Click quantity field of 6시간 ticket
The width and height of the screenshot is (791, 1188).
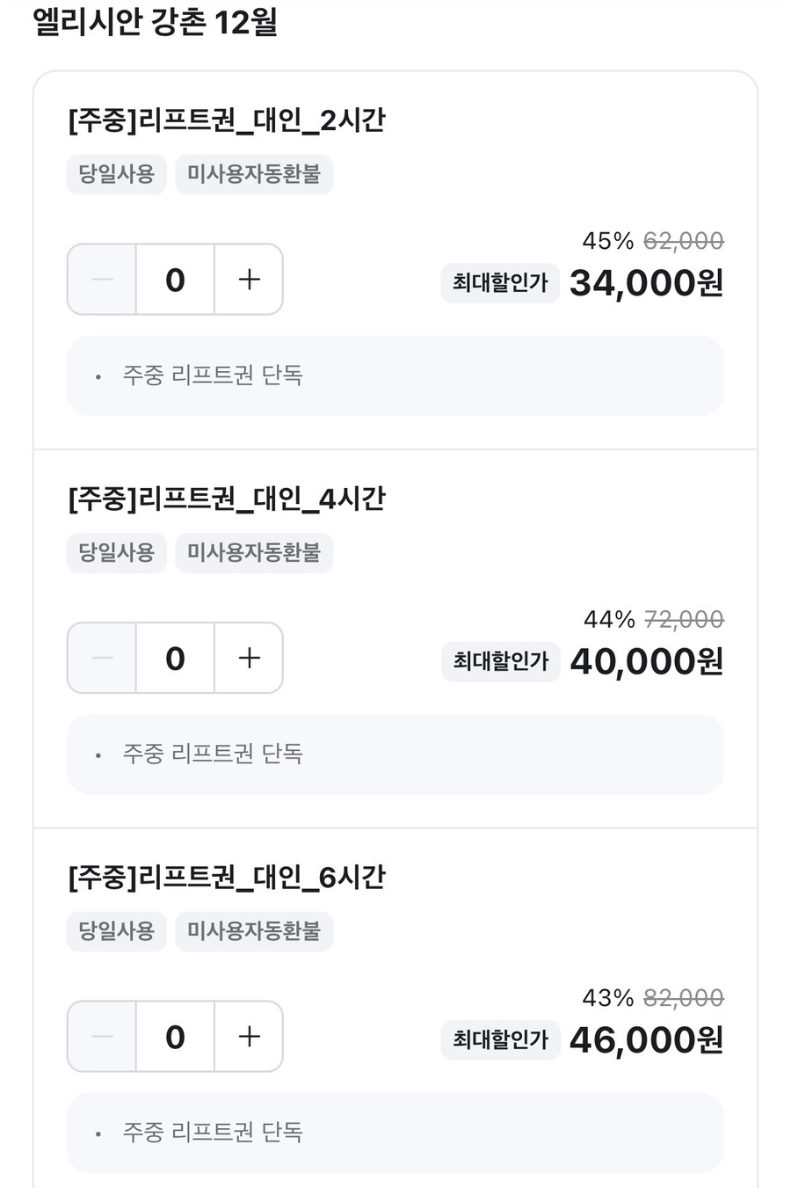tap(175, 1036)
